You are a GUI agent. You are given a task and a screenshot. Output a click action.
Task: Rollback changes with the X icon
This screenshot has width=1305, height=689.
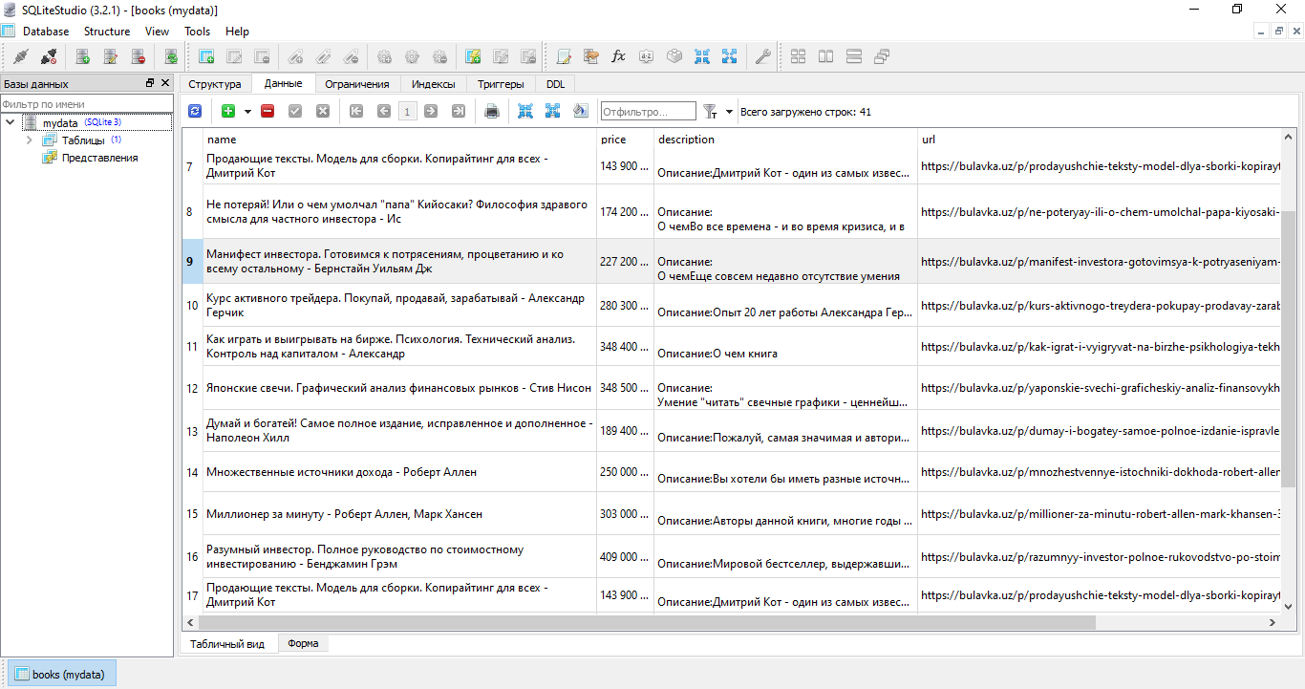click(x=323, y=112)
